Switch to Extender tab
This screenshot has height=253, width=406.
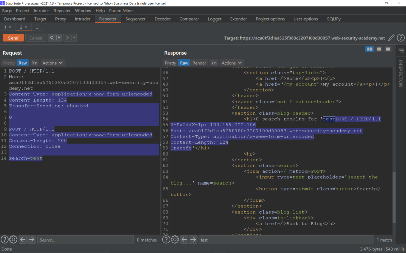tap(239, 19)
